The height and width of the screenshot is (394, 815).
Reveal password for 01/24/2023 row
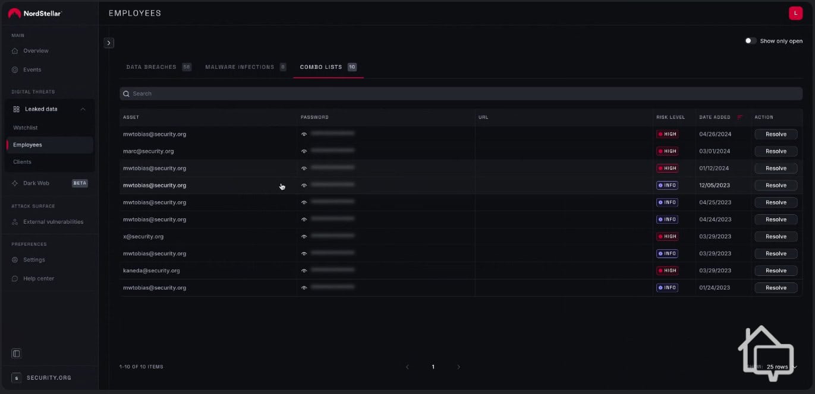pyautogui.click(x=304, y=288)
